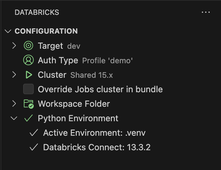Select Databricks Connect: 13.3.2 entry

(x=97, y=147)
